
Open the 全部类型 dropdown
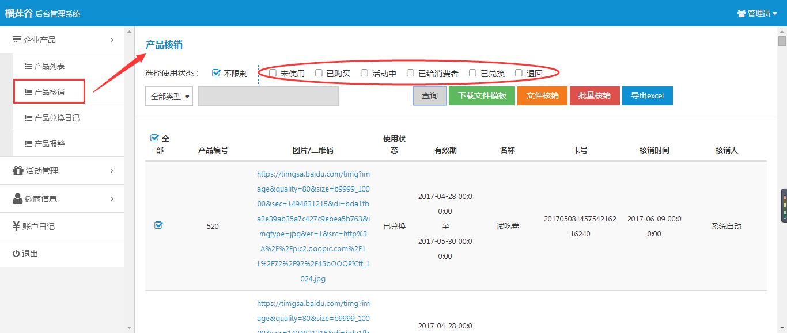169,97
